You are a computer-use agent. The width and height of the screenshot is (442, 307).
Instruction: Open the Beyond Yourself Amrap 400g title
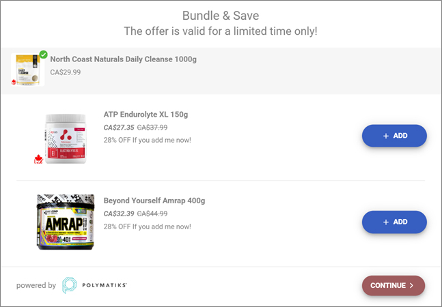154,201
